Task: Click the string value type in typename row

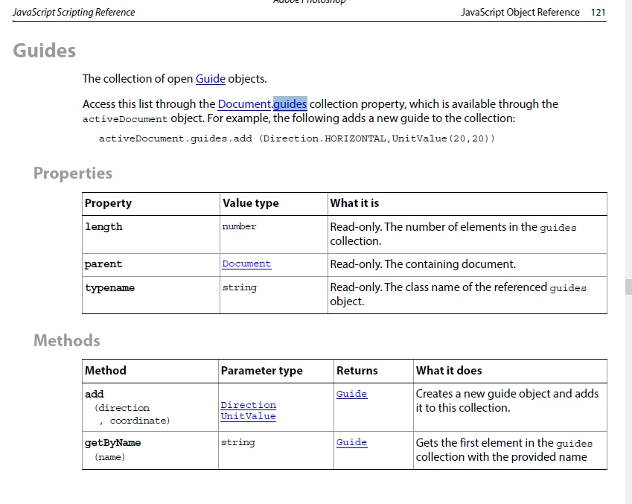Action: pos(240,287)
